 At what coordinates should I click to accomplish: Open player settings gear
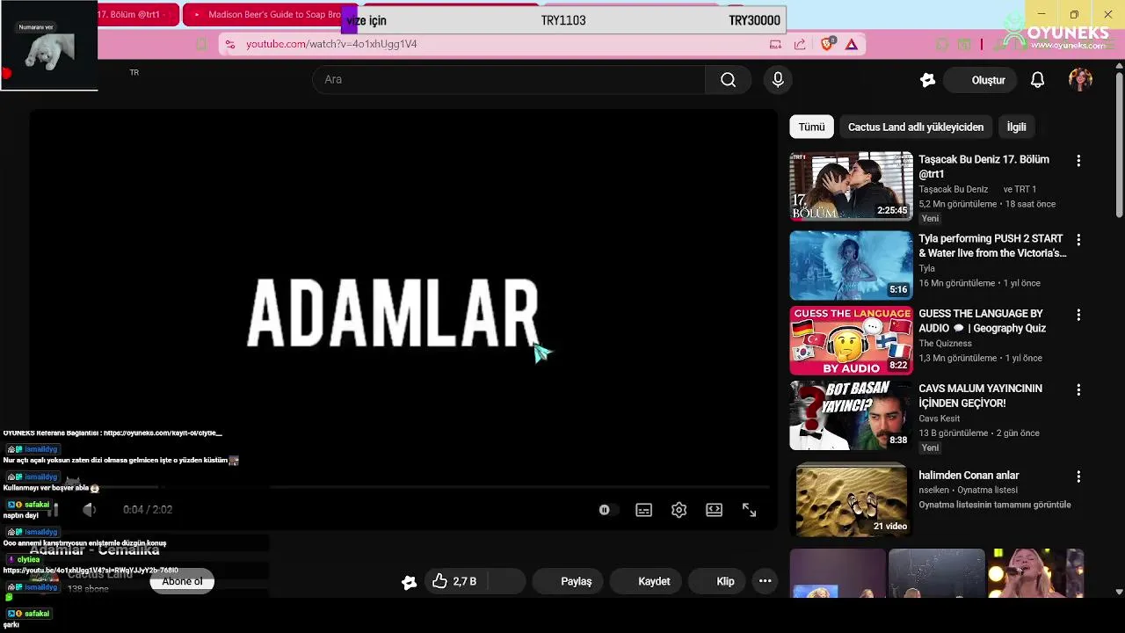pyautogui.click(x=679, y=510)
